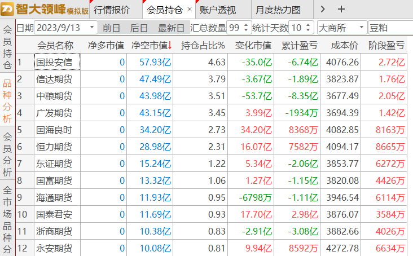Sort by the 变化市值 column header
The height and width of the screenshot is (256, 413).
(253, 46)
